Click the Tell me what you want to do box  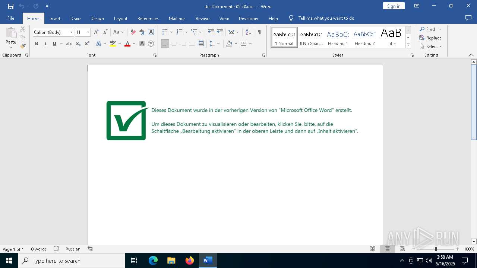(326, 18)
